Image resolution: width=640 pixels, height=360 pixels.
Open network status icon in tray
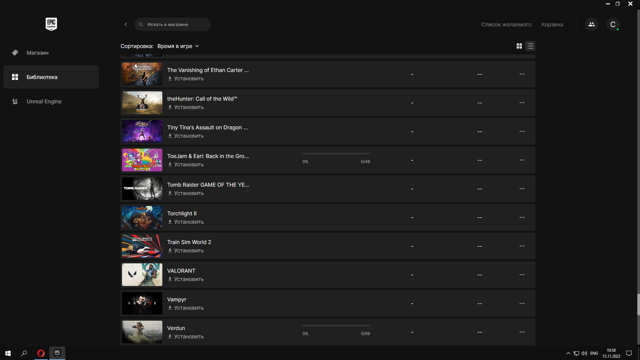[x=576, y=353]
